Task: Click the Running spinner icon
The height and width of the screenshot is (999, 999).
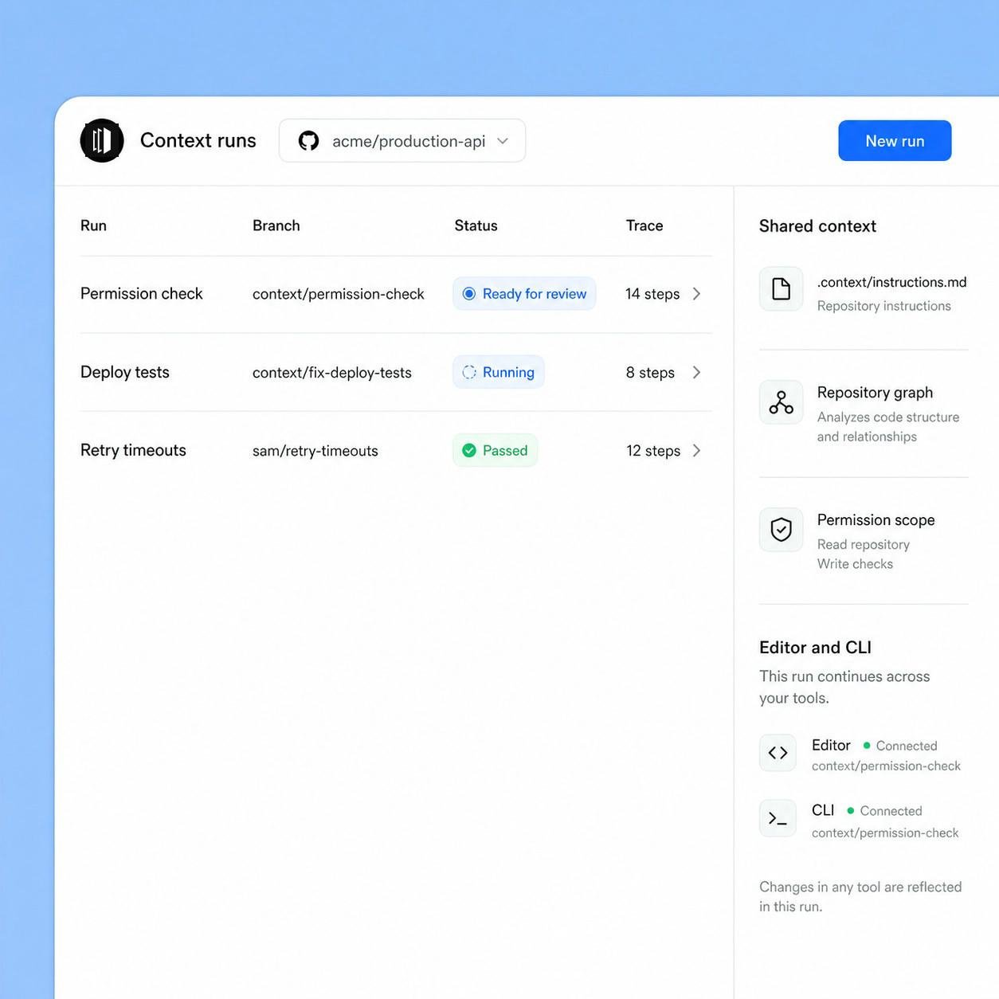Action: (469, 372)
